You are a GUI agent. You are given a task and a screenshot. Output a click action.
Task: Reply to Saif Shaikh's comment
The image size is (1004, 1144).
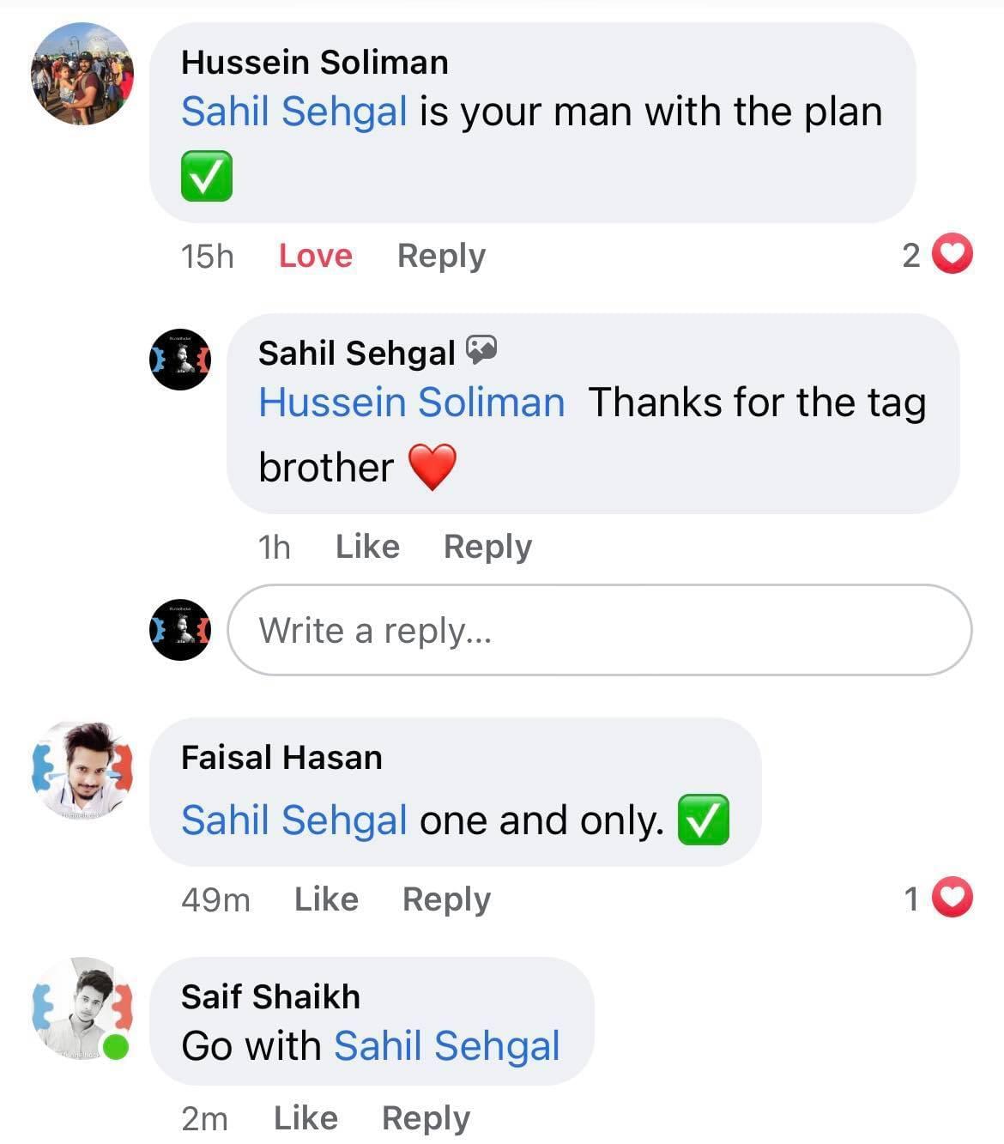426,1118
